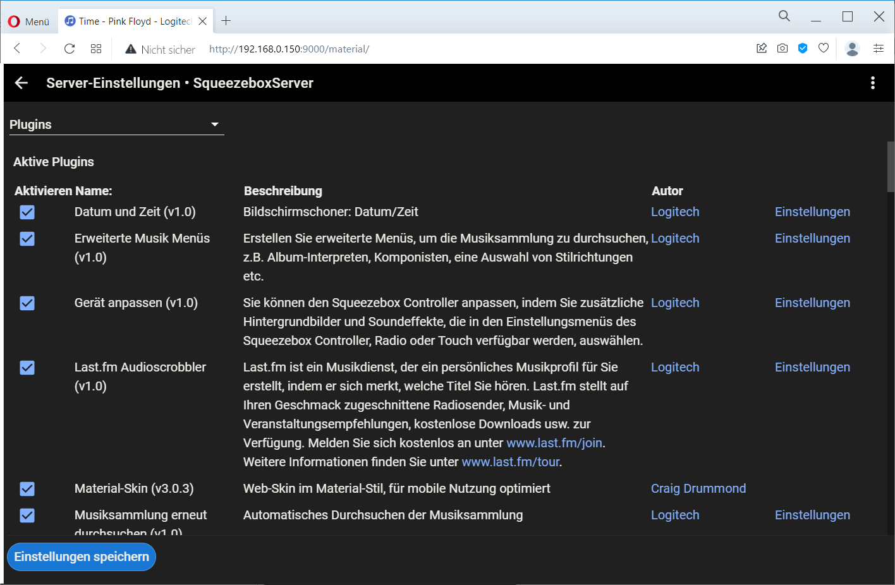The height and width of the screenshot is (585, 895).
Task: Uncheck Erweiterte Musik Menüs plugin
Action: tap(27, 239)
